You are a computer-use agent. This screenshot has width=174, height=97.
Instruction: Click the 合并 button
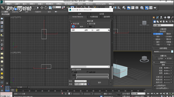point(82,27)
